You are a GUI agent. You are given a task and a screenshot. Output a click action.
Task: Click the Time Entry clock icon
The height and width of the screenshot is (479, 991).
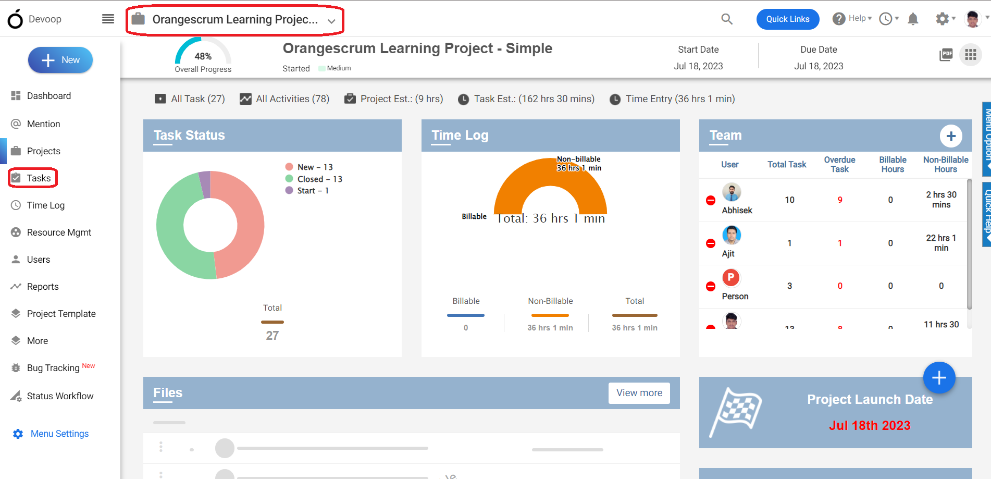(x=615, y=100)
